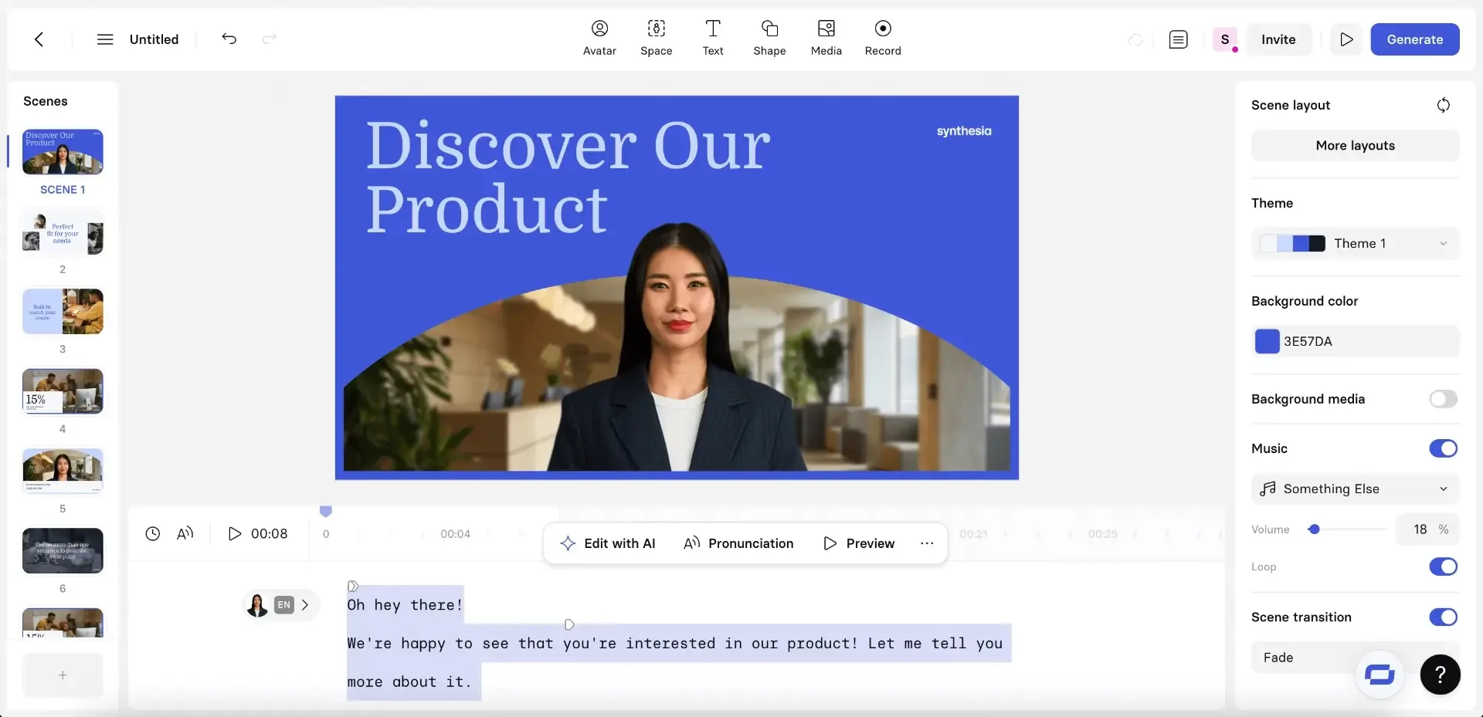This screenshot has width=1483, height=717.
Task: Select the synthesia logo on canvas
Action: [964, 131]
